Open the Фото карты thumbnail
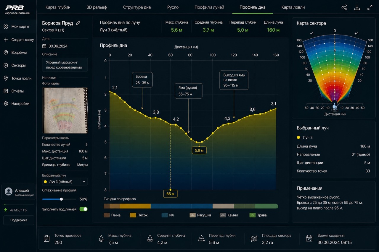The width and height of the screenshot is (379, 252). tap(65, 110)
